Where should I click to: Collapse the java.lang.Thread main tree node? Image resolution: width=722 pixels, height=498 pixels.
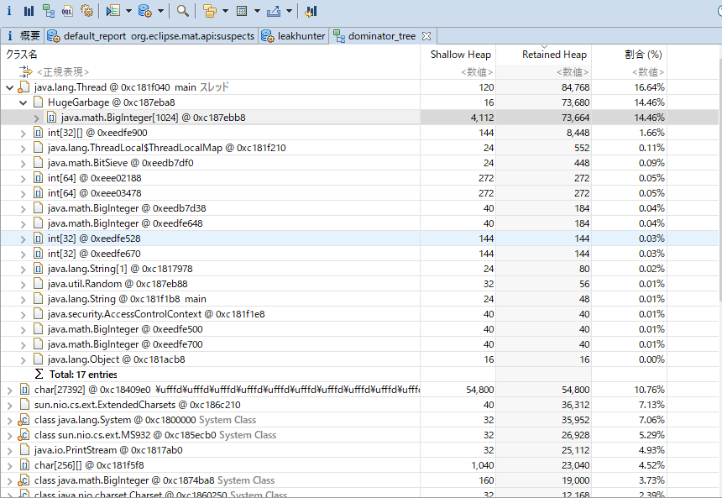click(x=9, y=87)
